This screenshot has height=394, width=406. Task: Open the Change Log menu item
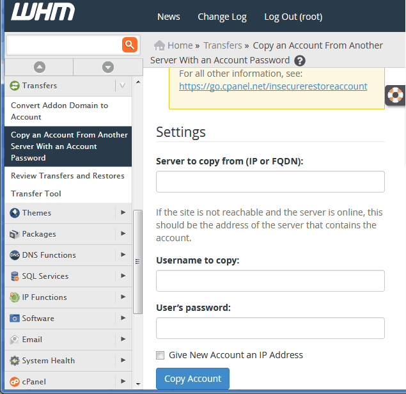222,17
